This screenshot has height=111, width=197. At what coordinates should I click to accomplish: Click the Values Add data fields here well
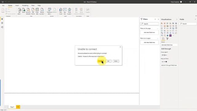coord(169,45)
